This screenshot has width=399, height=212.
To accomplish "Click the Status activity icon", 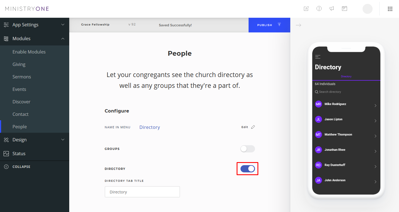I will pyautogui.click(x=6, y=154).
